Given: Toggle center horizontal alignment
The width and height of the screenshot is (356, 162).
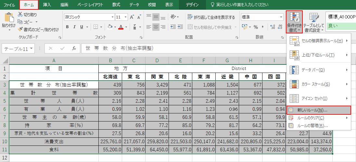Looking at the screenshot, I should pos(156,27).
